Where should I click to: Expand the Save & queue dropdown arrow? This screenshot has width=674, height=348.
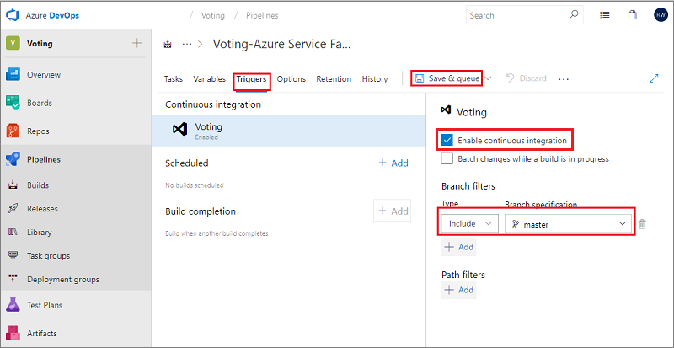point(488,78)
